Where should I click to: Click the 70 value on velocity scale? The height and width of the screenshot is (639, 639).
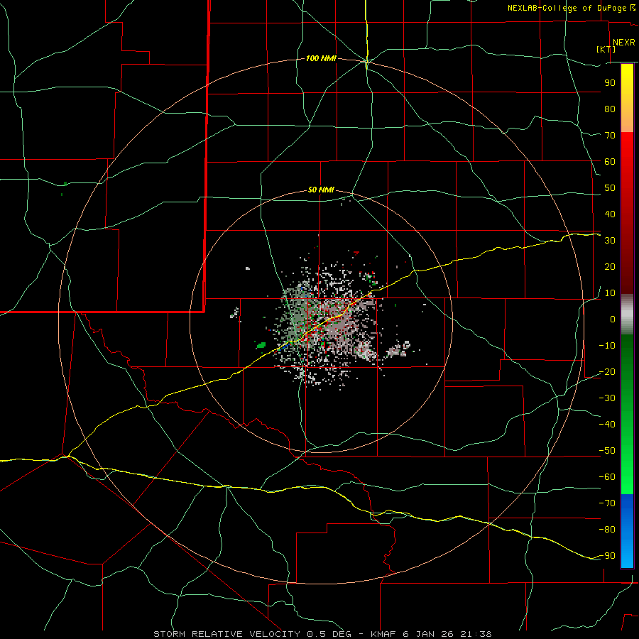610,136
